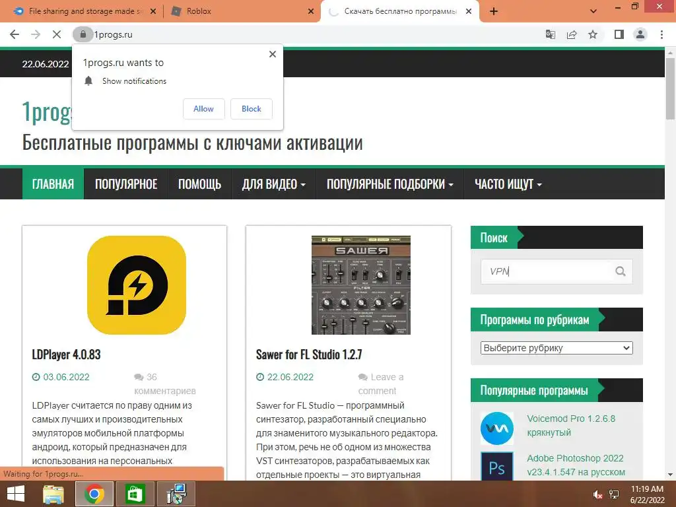Open the Выберите рубрику dropdown

click(x=557, y=348)
